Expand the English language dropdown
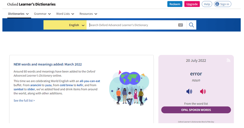The height and width of the screenshot is (128, 244). [65, 25]
